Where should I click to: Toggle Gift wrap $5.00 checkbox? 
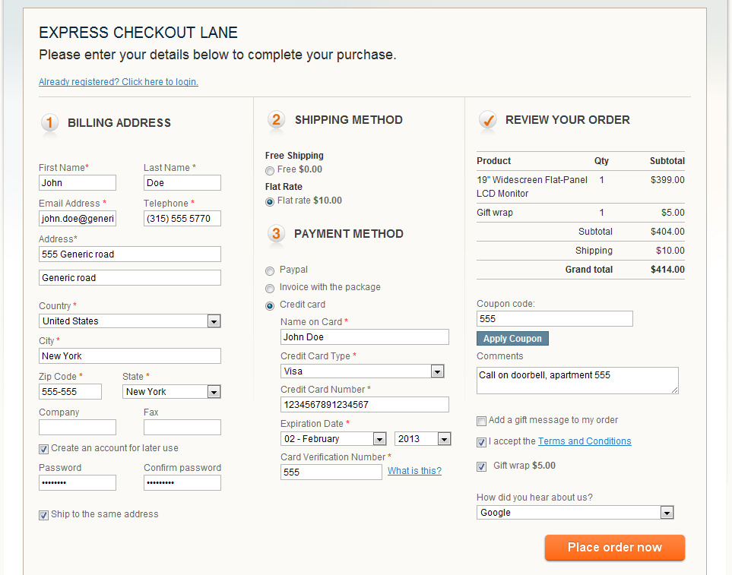(x=481, y=466)
